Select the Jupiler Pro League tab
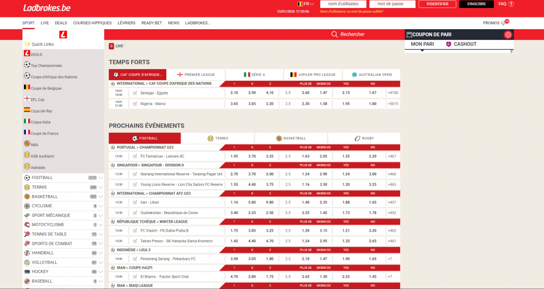544x289 pixels. click(x=312, y=74)
